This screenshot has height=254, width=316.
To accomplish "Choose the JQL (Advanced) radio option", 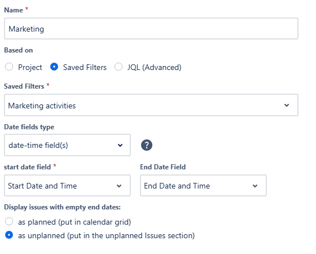I will click(118, 67).
